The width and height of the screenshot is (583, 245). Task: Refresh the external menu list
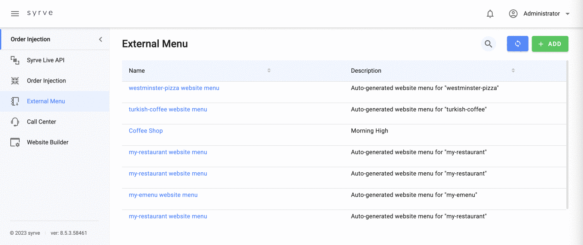click(x=518, y=44)
